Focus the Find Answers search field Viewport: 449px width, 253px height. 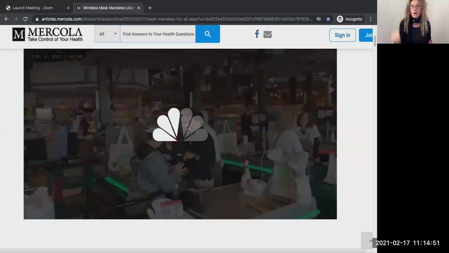(x=158, y=34)
